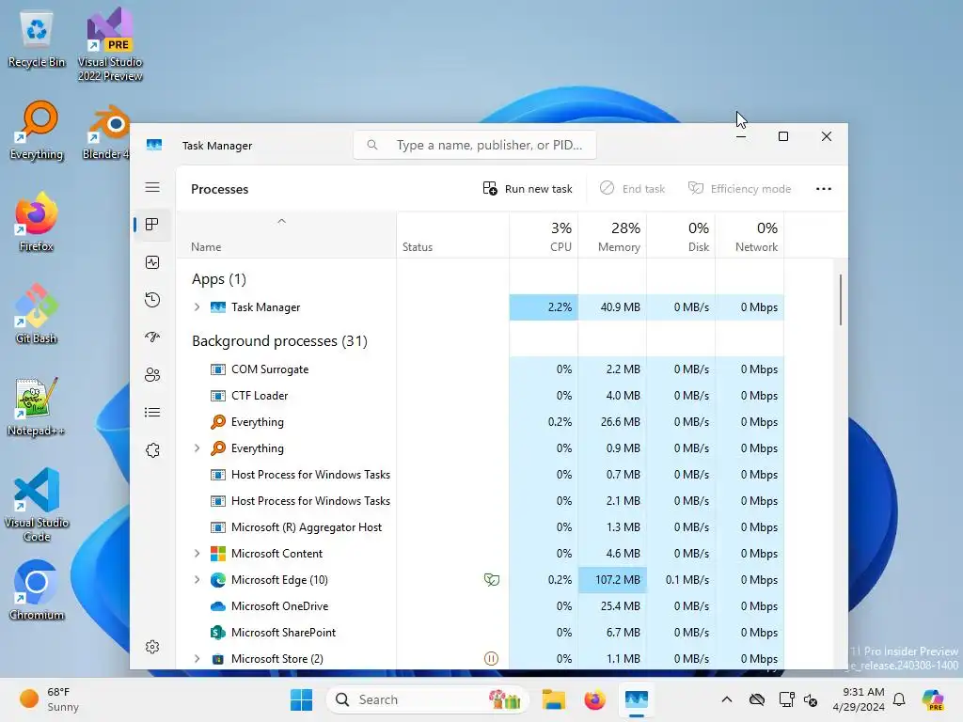The width and height of the screenshot is (963, 722).
Task: Click the Efficiency mode button
Action: (739, 189)
